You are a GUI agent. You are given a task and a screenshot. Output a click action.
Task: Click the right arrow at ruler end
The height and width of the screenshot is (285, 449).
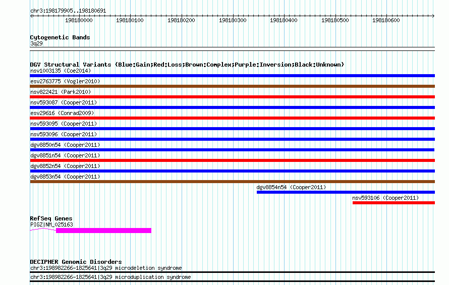click(x=433, y=16)
